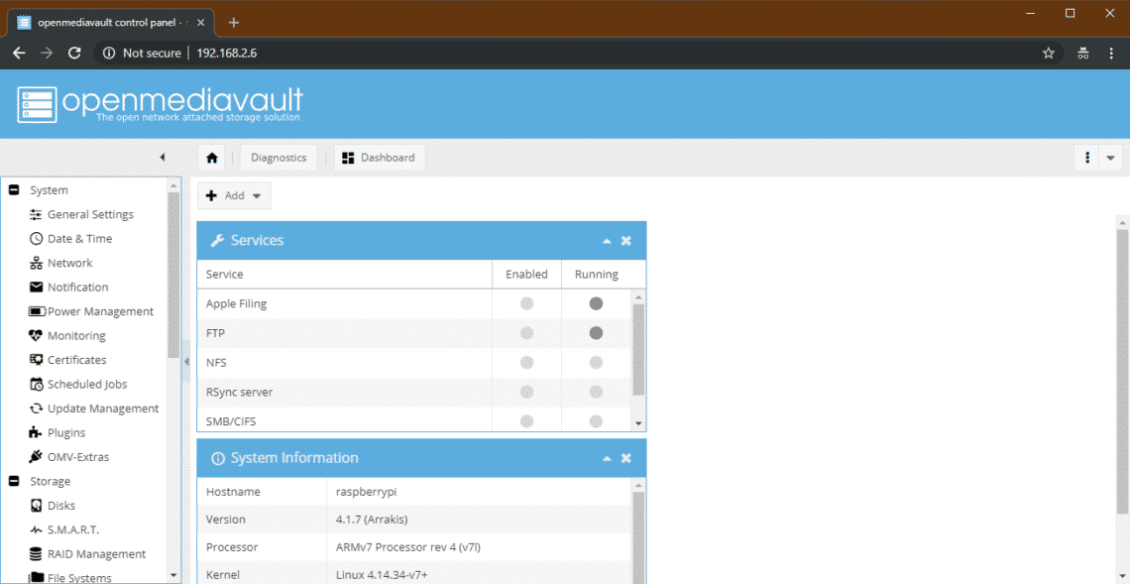Bookmark this page with the star icon
The image size is (1130, 584).
pyautogui.click(x=1049, y=54)
